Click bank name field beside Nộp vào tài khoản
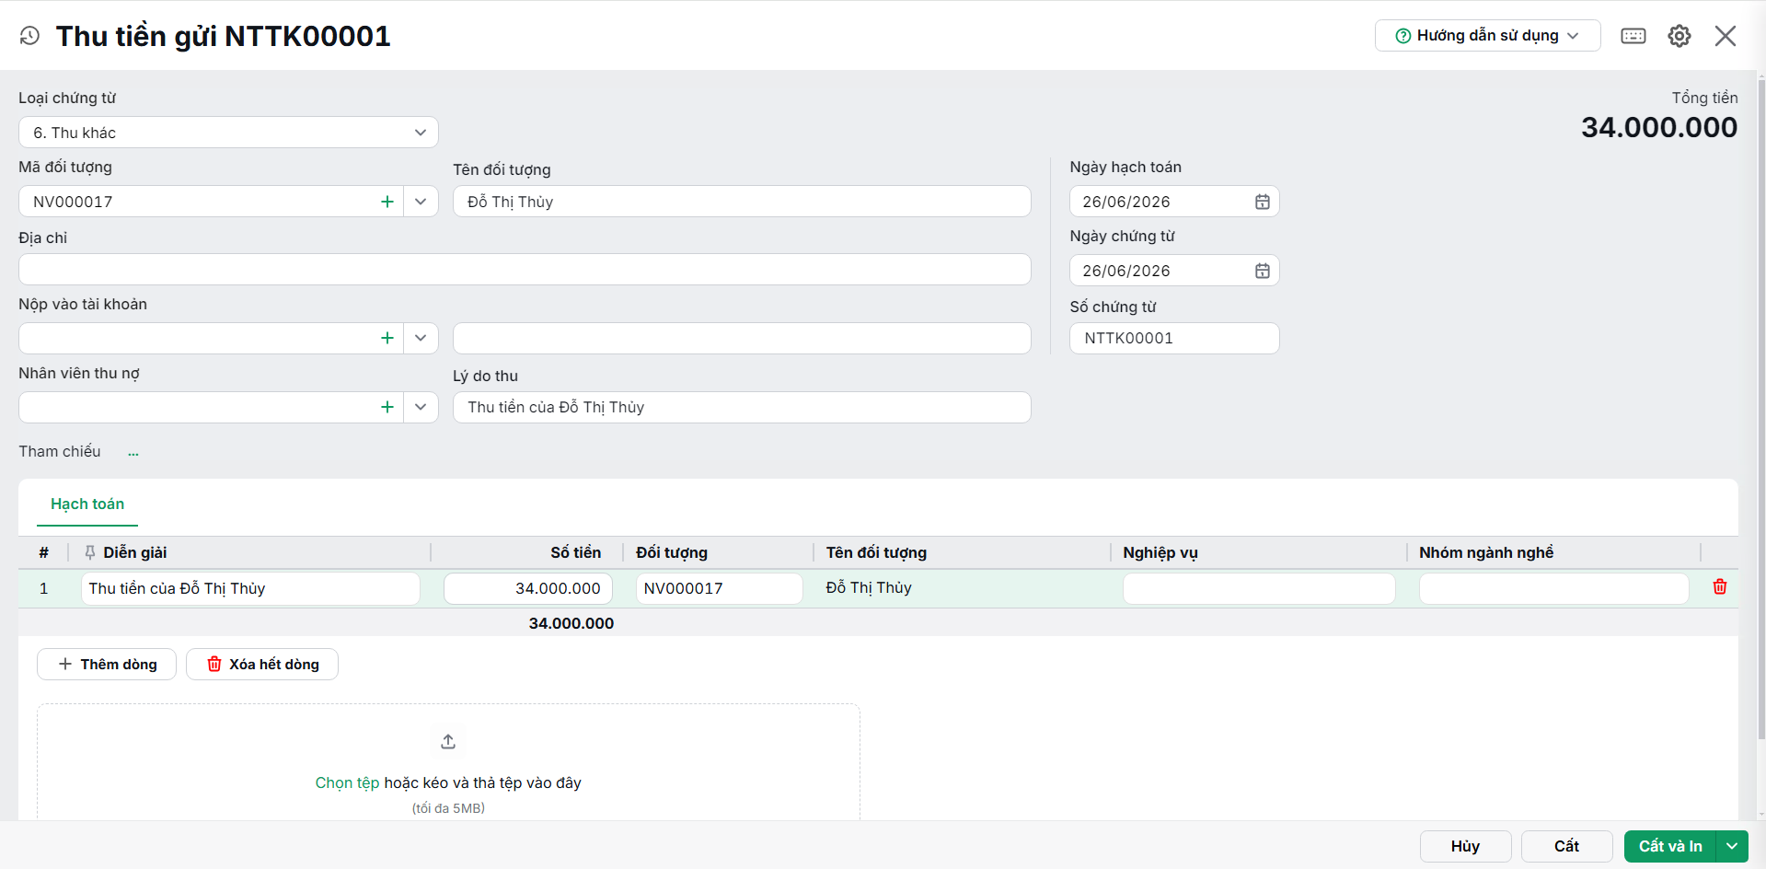The height and width of the screenshot is (869, 1766). pyautogui.click(x=742, y=338)
